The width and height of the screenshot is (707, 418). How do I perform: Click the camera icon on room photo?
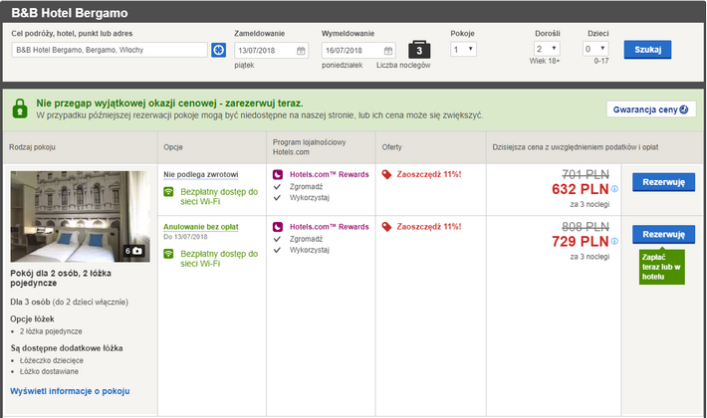pyautogui.click(x=137, y=251)
